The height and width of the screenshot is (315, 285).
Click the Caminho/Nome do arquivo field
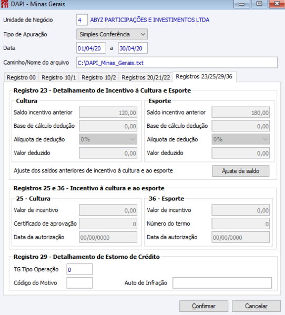(177, 63)
